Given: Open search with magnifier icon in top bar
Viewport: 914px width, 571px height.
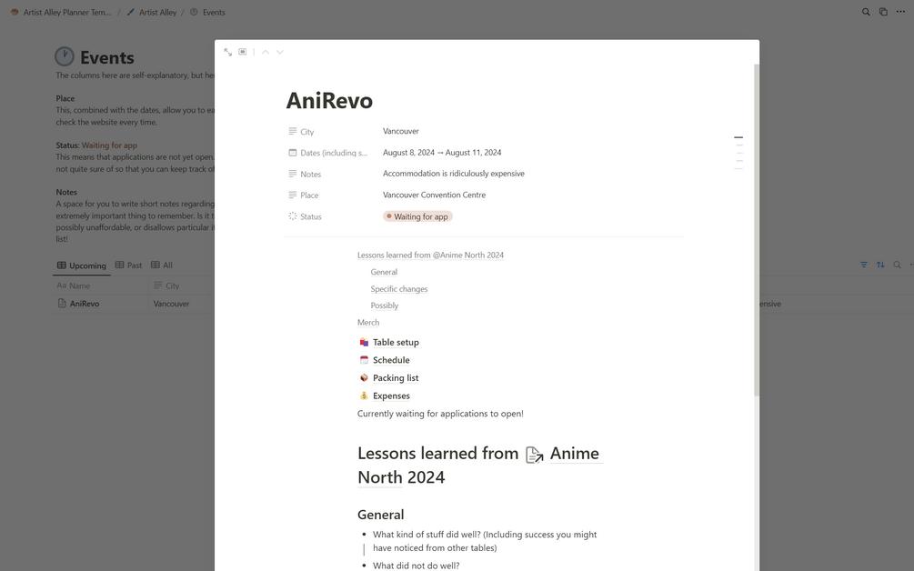Looking at the screenshot, I should 866,12.
